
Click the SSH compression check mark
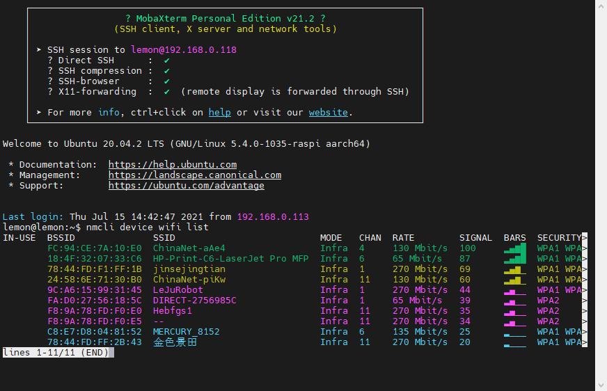point(166,71)
